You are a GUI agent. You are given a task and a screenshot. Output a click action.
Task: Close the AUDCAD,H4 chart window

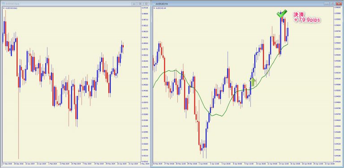pyautogui.click(x=339, y=4)
